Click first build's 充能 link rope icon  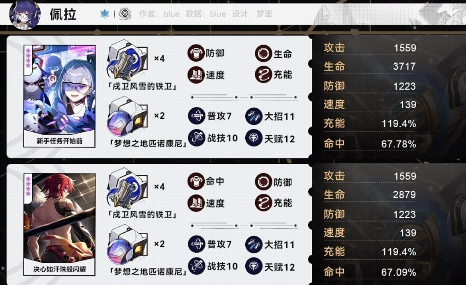[263, 75]
